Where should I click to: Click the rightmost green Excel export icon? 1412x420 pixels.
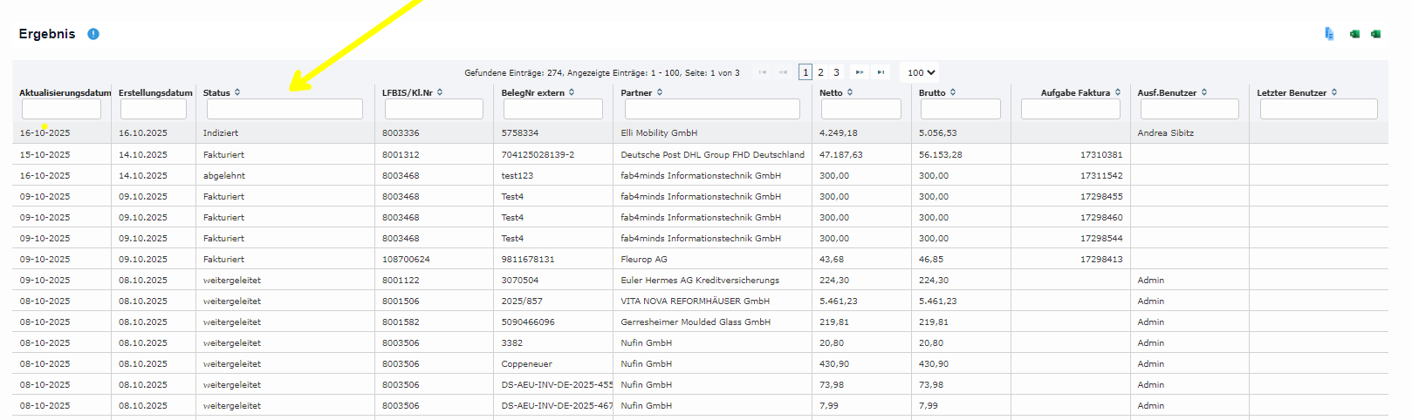point(1375,34)
